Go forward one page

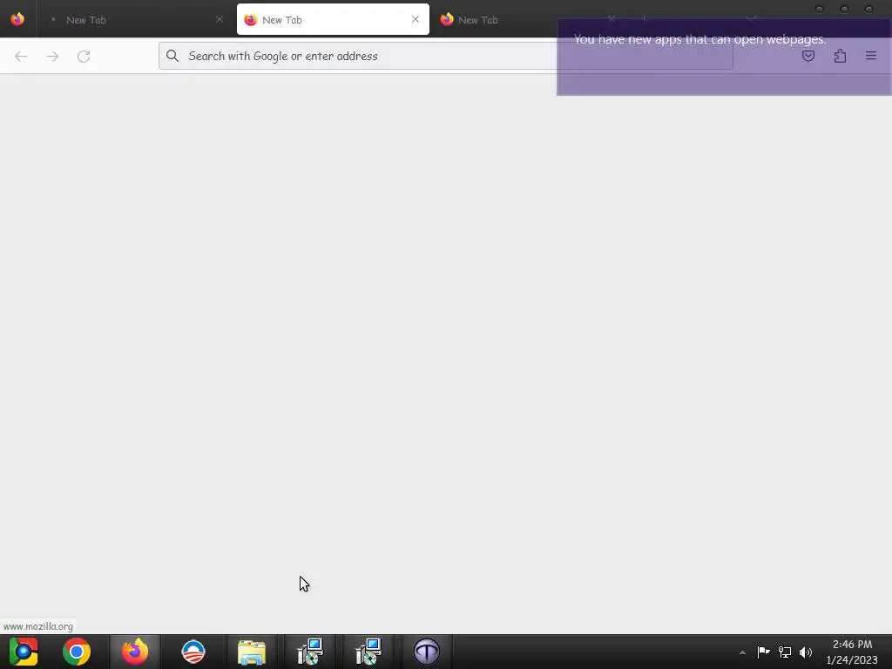coord(52,57)
